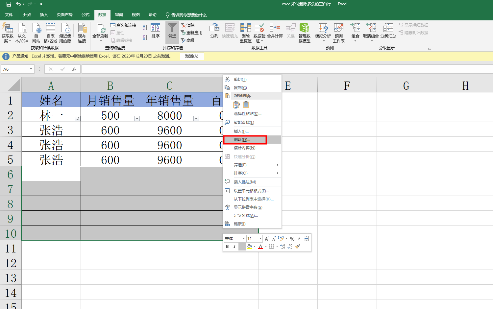Apply yellow fill color from the mini toolbar
This screenshot has width=493, height=309.
249,247
